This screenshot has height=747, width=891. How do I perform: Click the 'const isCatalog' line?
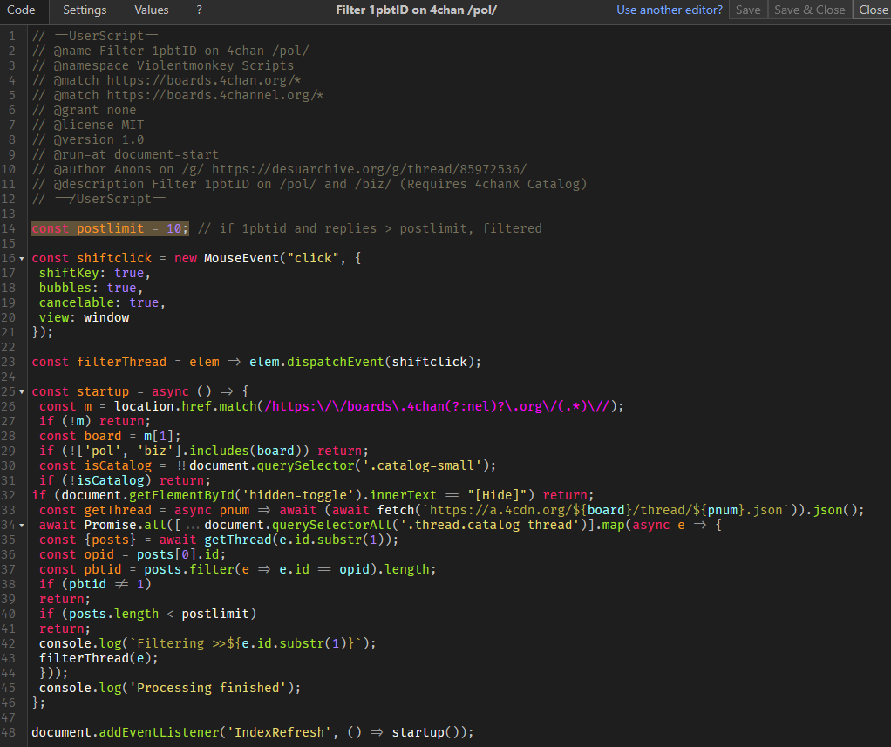pos(268,465)
